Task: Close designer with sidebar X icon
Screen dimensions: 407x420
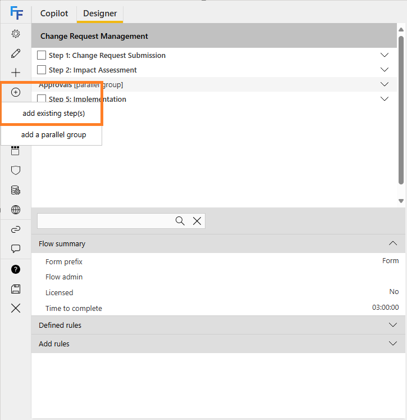Action: tap(16, 308)
